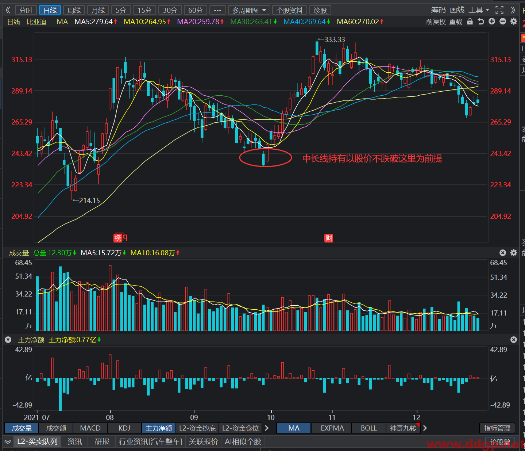The height and width of the screenshot is (451, 525).
Task: Open the 个股资料 button
Action: coord(290,10)
